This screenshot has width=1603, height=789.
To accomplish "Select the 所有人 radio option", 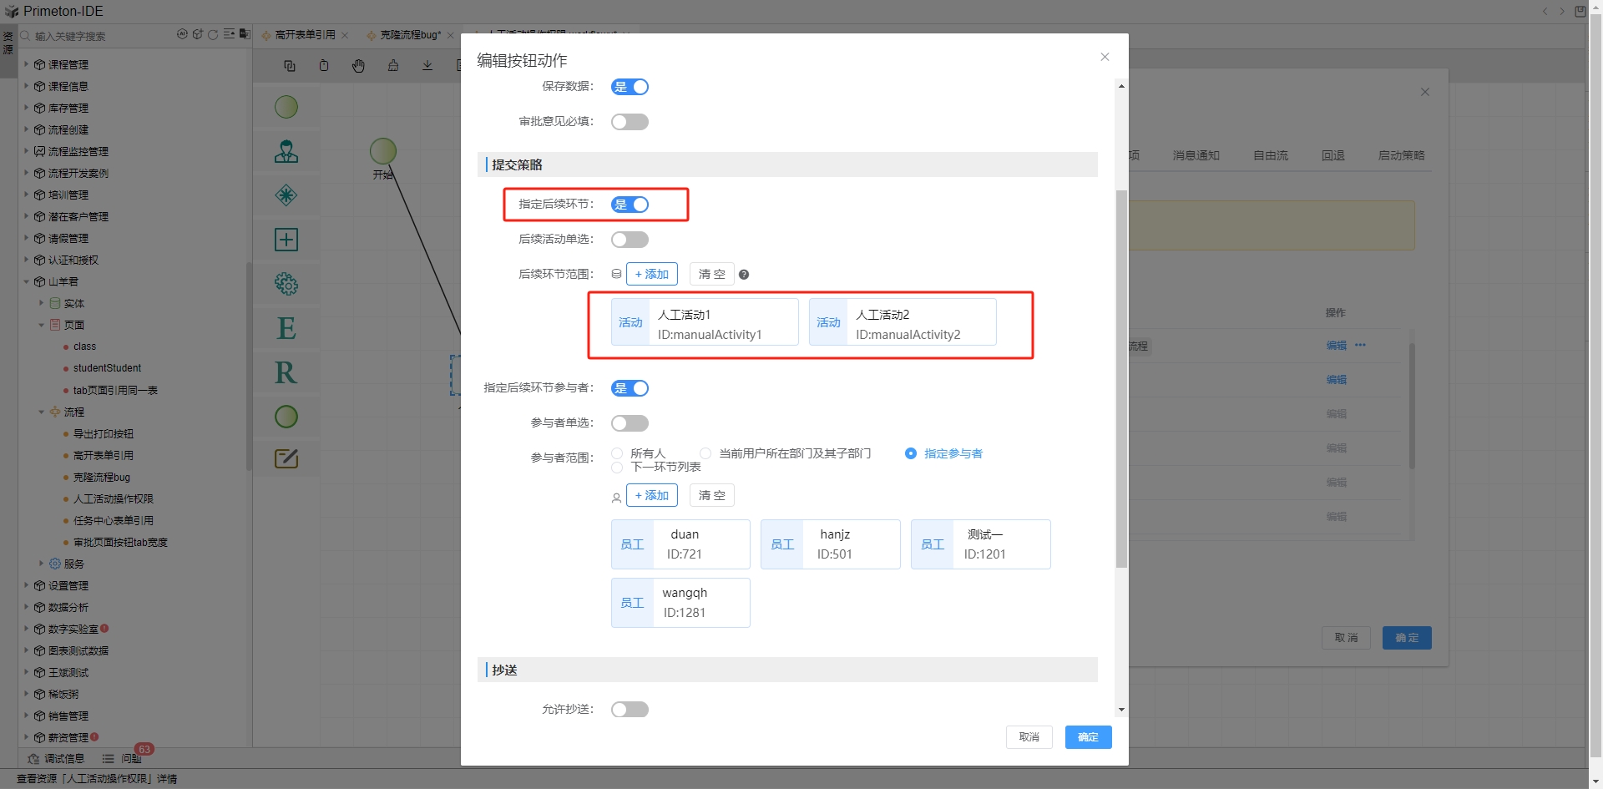I will click(618, 453).
